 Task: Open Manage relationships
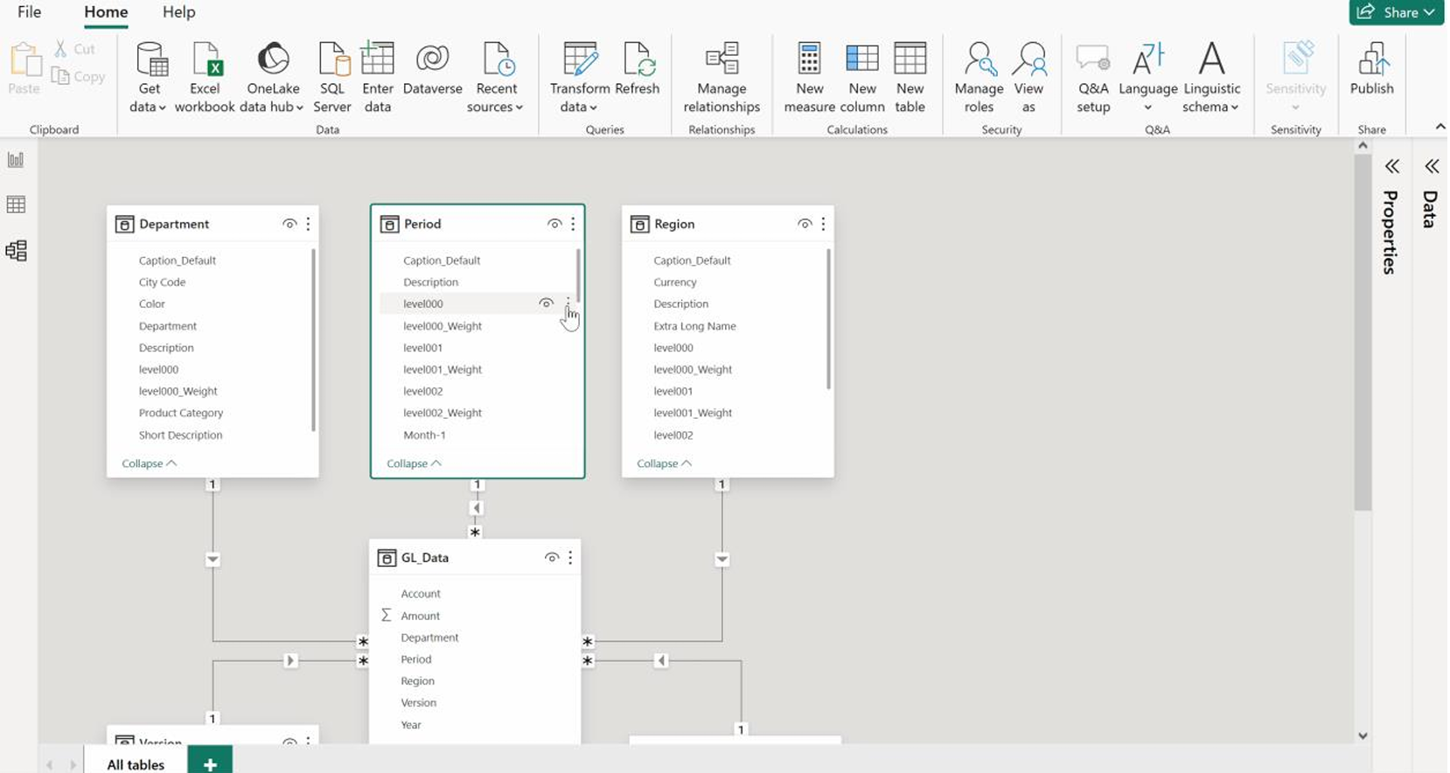(x=722, y=78)
